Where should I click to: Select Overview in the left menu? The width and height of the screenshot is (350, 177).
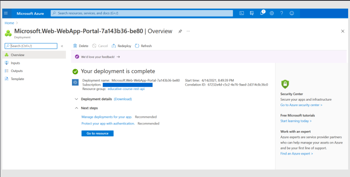pos(34,55)
